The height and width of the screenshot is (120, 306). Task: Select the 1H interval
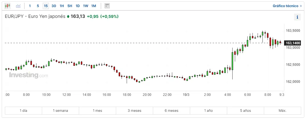[x=62, y=6]
